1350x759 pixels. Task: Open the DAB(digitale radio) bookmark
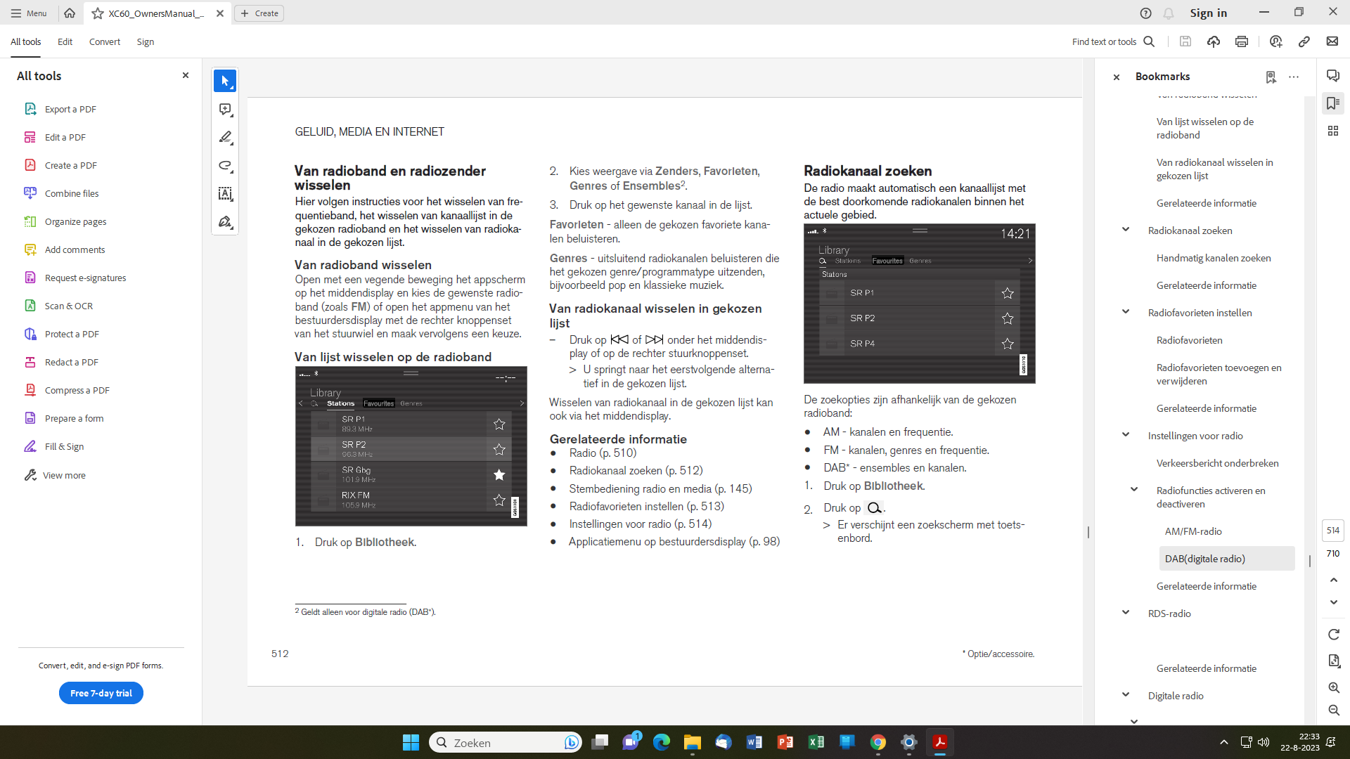[1204, 559]
